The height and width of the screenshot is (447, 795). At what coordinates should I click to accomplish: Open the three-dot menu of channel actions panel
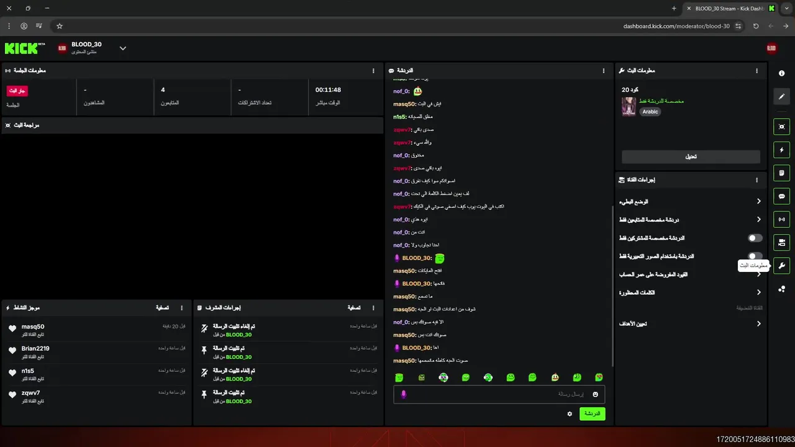coord(756,180)
